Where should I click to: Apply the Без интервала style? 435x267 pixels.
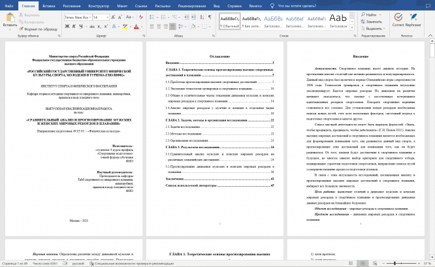click(251, 22)
